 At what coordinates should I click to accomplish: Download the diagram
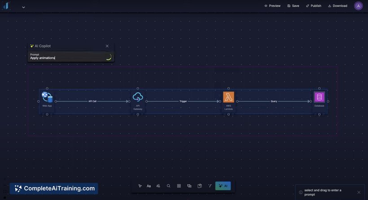[x=338, y=6]
